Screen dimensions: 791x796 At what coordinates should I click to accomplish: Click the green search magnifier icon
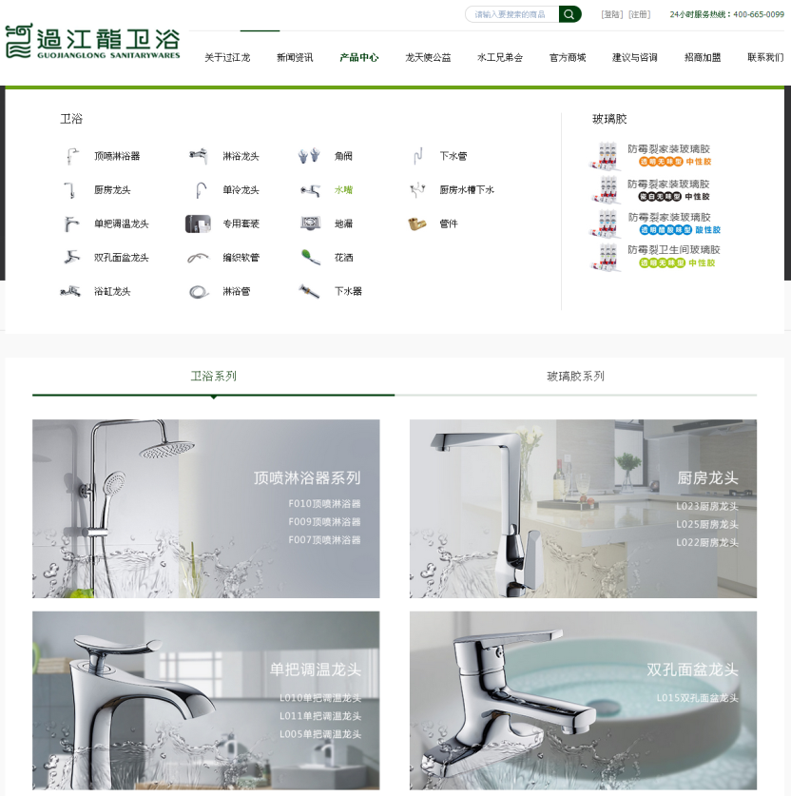(568, 14)
